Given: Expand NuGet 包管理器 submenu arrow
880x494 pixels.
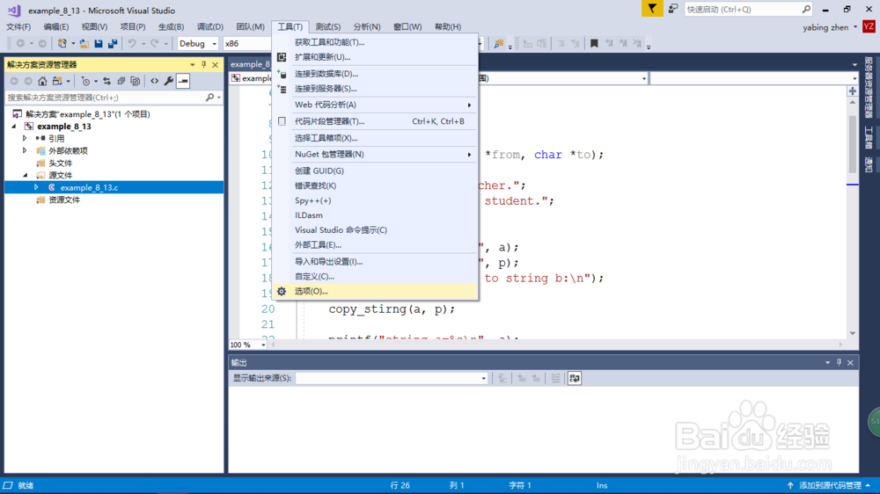Looking at the screenshot, I should coord(469,154).
